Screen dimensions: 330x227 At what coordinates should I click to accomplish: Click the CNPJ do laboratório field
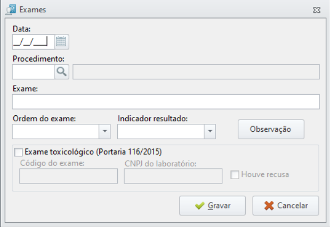173,176
